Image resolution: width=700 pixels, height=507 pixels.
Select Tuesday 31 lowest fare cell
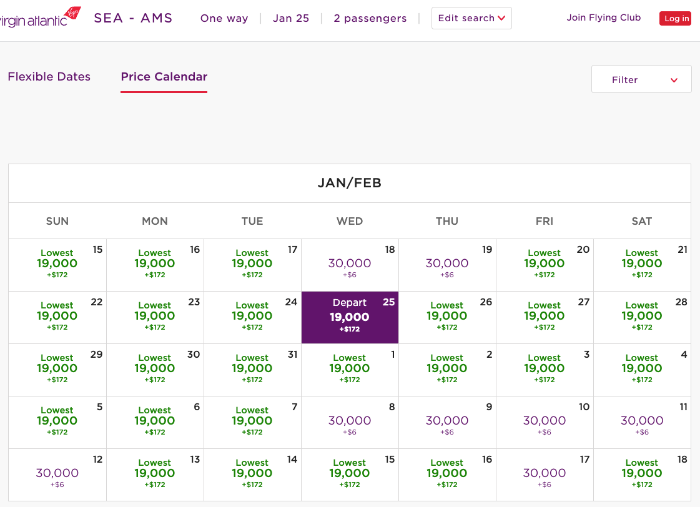pos(252,369)
